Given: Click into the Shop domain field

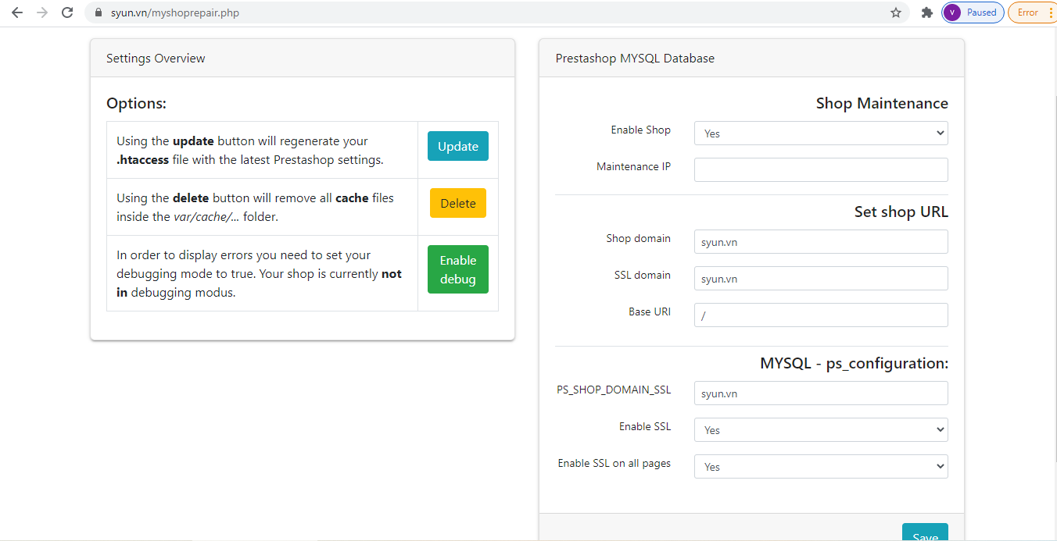Looking at the screenshot, I should tap(821, 242).
